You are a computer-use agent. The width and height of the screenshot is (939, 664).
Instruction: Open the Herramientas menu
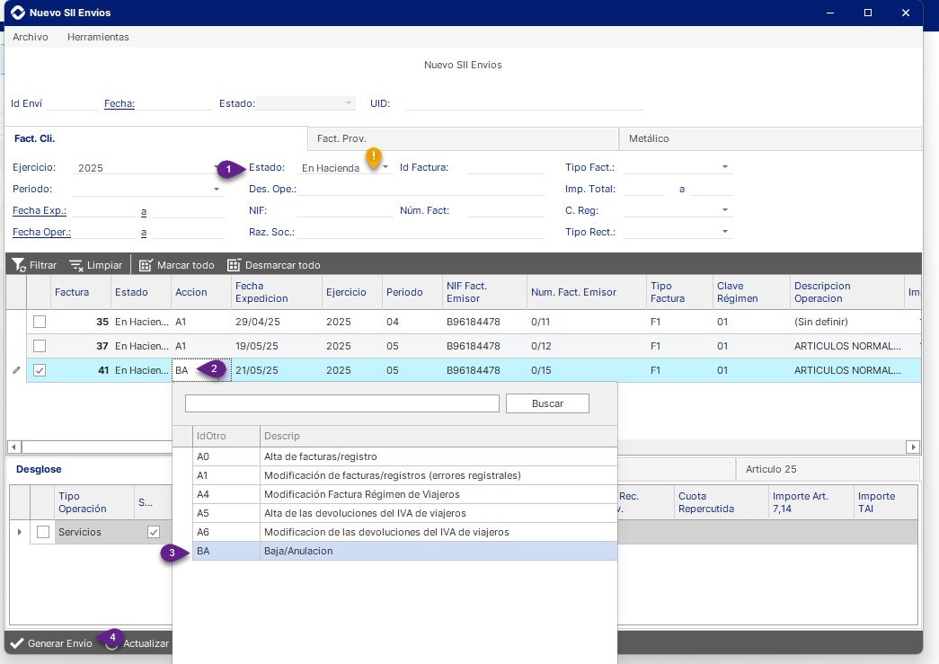coord(98,37)
